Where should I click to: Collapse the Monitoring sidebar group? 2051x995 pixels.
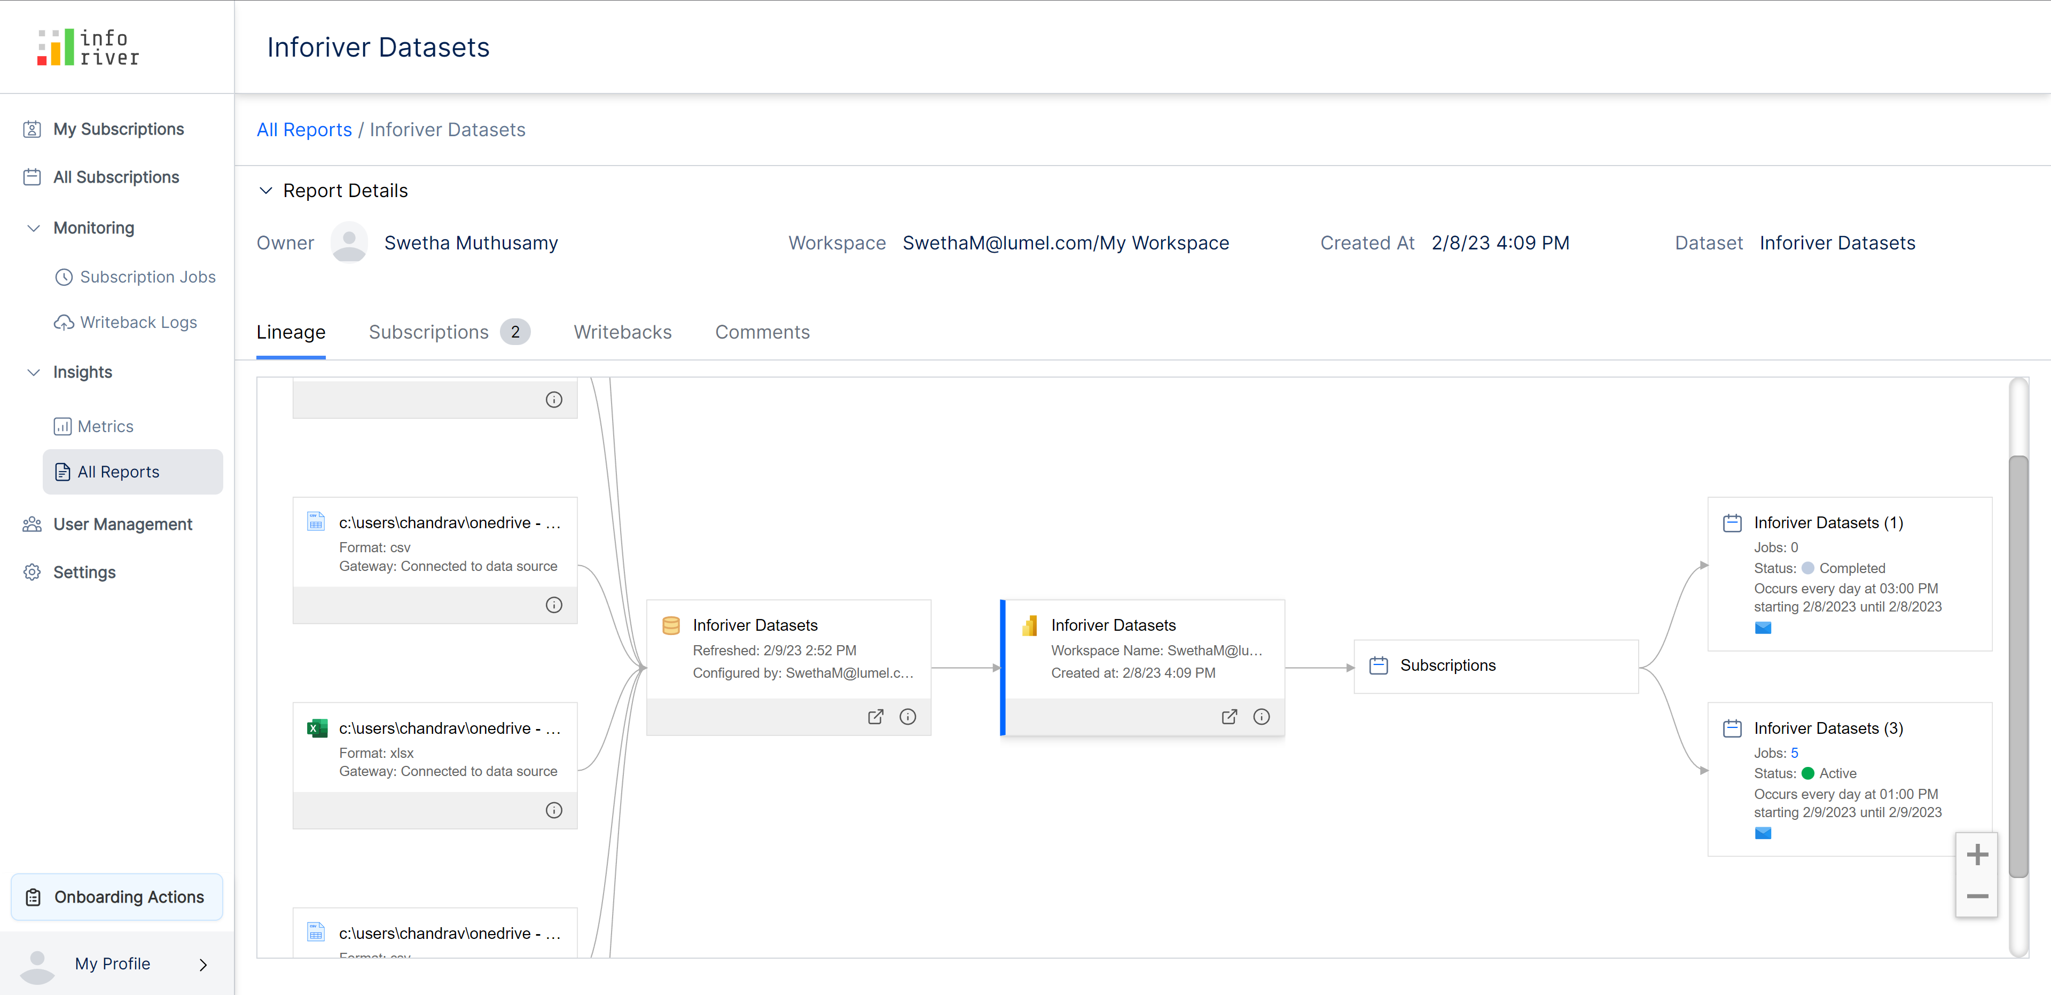click(x=34, y=228)
